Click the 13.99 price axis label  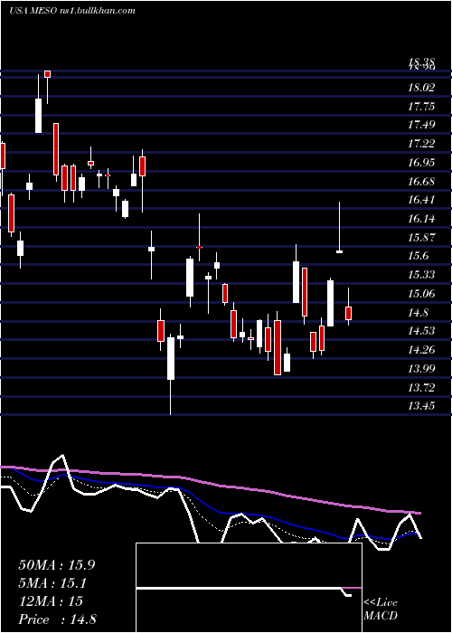(x=421, y=369)
